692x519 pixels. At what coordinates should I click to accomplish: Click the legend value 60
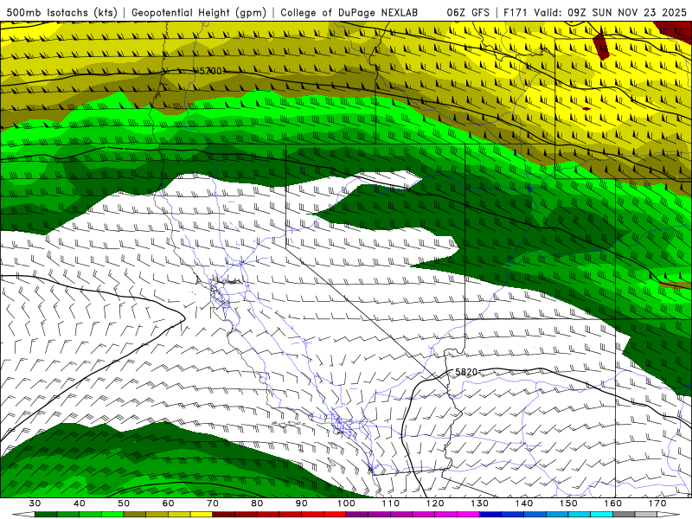(168, 503)
